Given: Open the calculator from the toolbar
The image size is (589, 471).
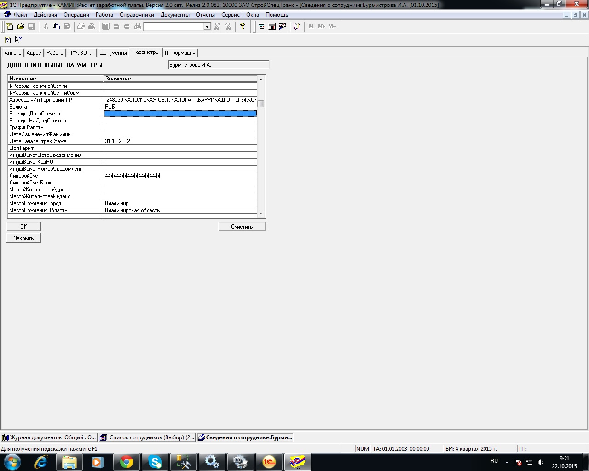Looking at the screenshot, I should [x=261, y=27].
